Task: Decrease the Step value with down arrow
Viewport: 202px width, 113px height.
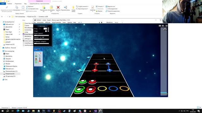Action: [x=48, y=29]
